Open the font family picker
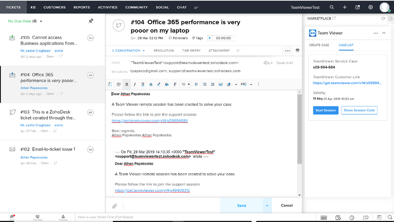394x222 pixels. pos(175,84)
